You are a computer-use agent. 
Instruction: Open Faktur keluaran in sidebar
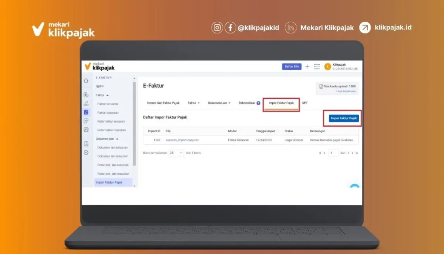[107, 104]
